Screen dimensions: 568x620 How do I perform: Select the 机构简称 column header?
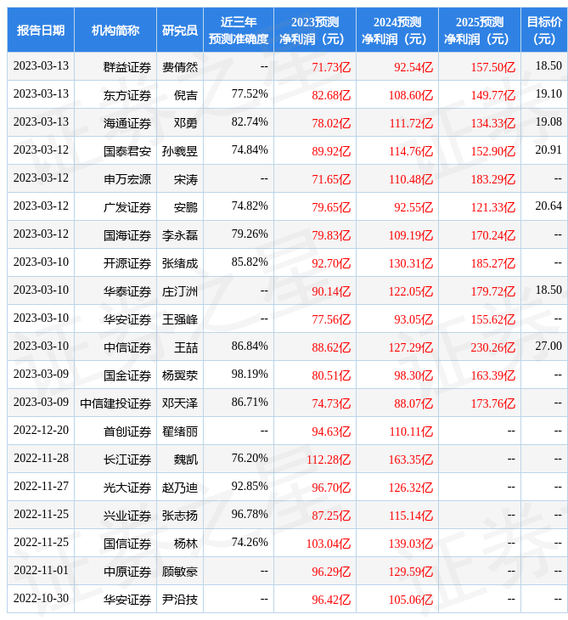tap(115, 30)
